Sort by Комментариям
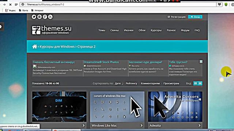234x131 pixels. [x=150, y=83]
